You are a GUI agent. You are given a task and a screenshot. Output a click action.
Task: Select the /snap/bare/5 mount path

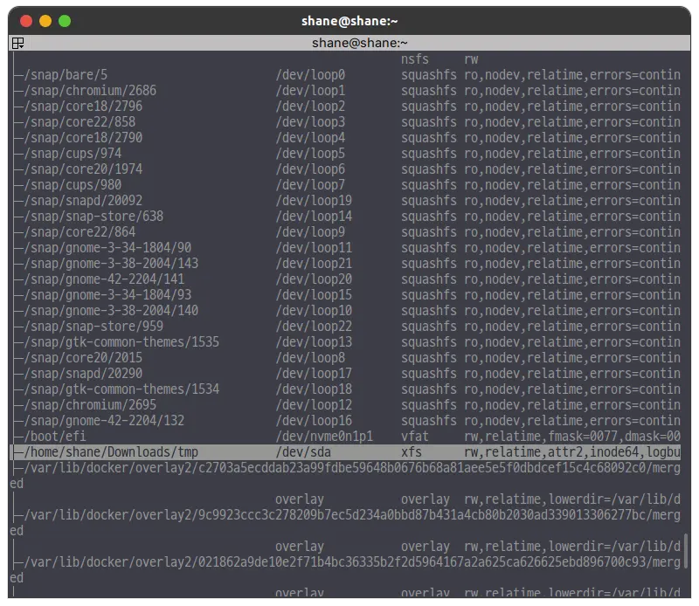(66, 75)
